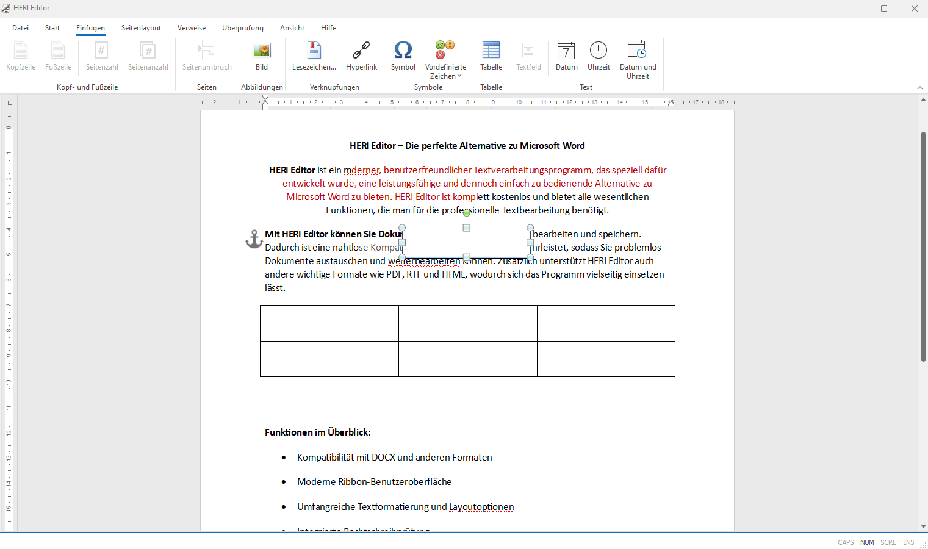Click the right indent marker on the ruler
This screenshot has height=549, width=928.
coord(671,103)
